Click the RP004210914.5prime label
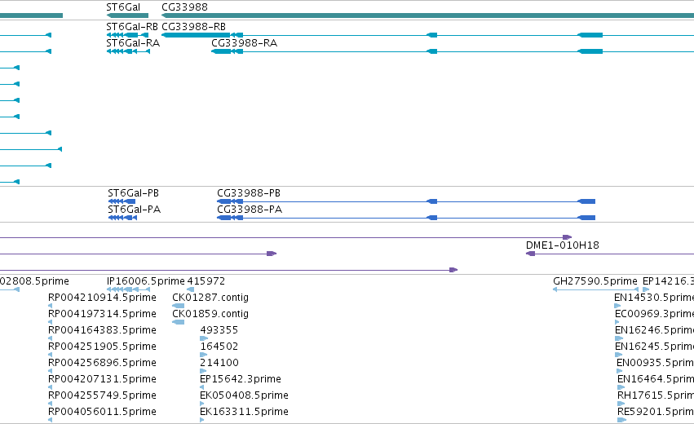 [102, 298]
